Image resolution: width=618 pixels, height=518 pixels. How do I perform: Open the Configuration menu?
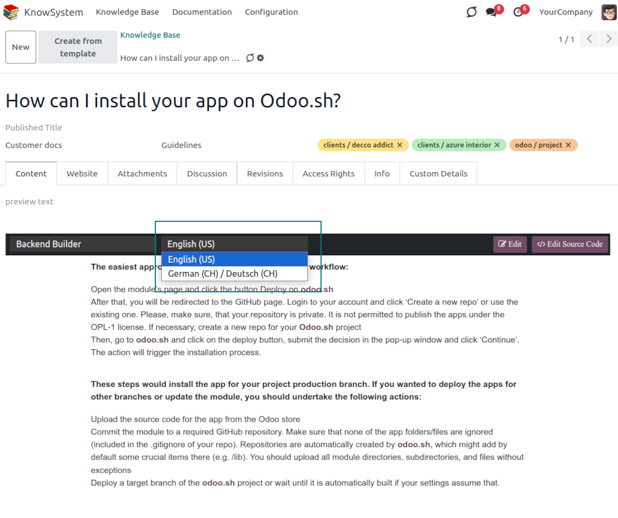click(x=271, y=12)
